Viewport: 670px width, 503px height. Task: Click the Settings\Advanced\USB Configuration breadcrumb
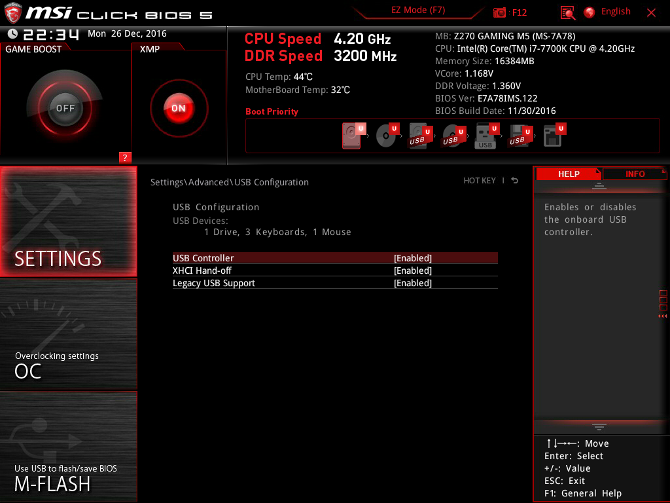(x=230, y=182)
